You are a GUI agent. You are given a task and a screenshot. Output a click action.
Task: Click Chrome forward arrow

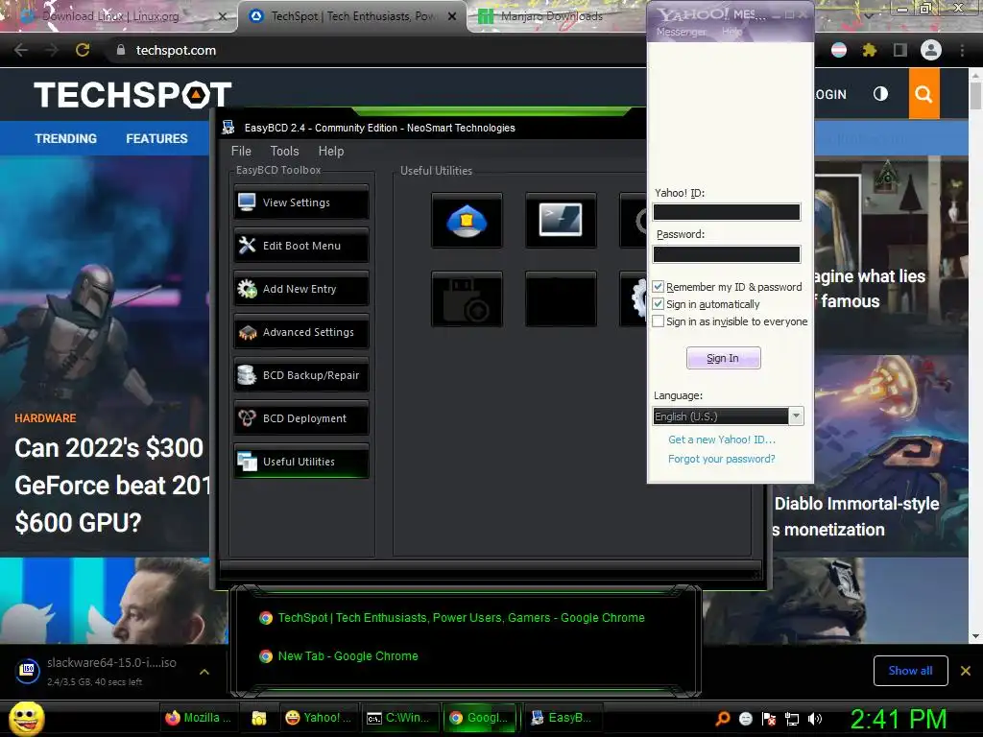coord(52,50)
